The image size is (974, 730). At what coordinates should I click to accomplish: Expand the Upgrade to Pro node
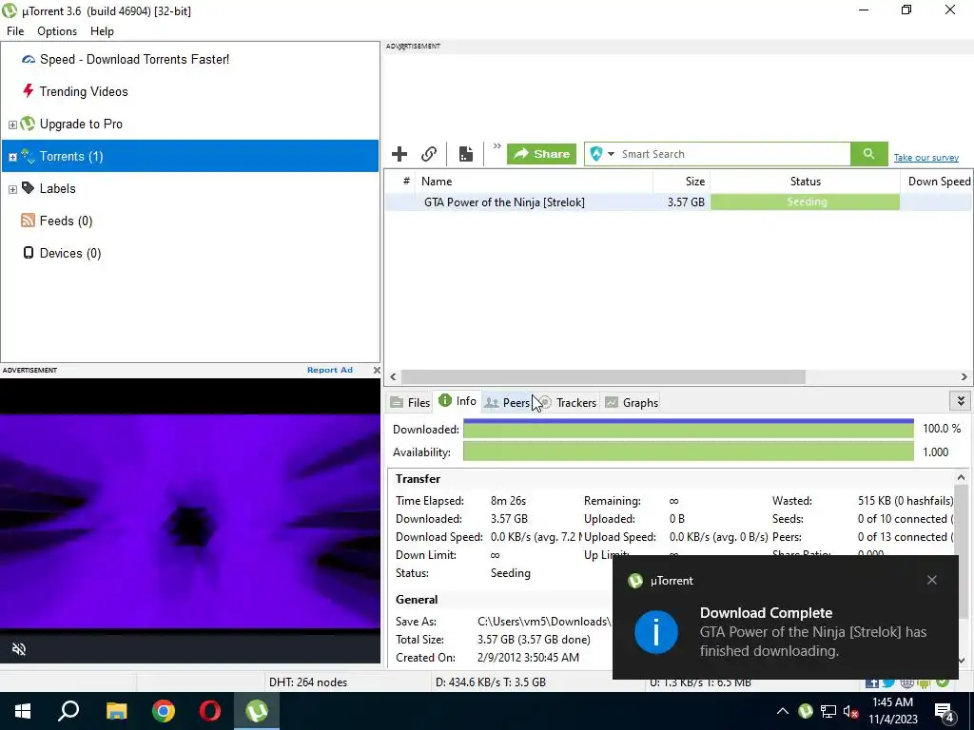12,125
